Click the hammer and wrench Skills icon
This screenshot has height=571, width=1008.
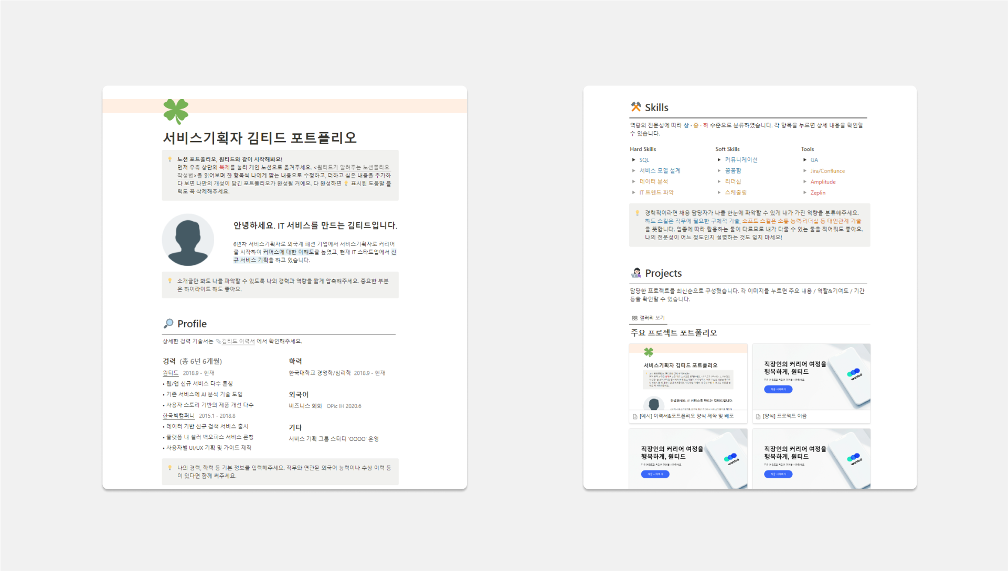[635, 107]
